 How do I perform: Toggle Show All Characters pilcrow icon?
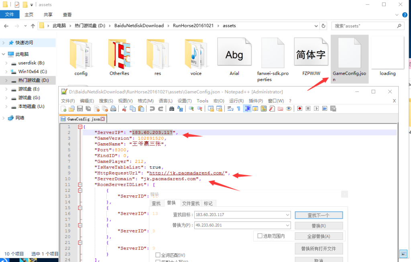coord(238,109)
